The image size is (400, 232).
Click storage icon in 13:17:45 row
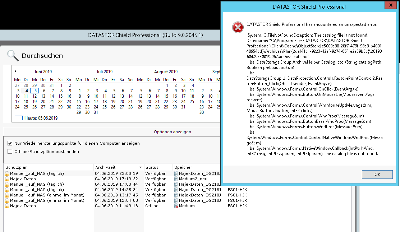[x=176, y=195]
